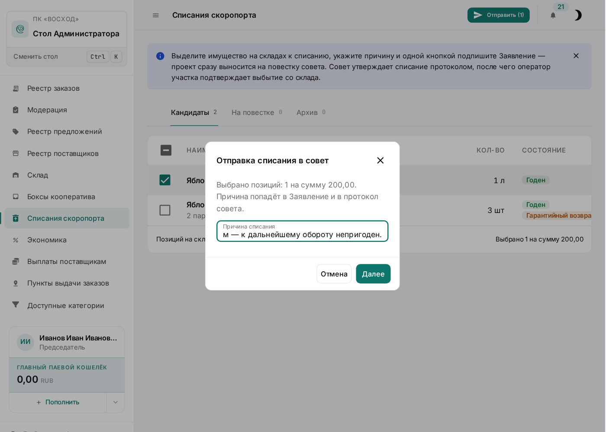This screenshot has height=432, width=606.
Task: Click the 'Отмена' button
Action: [x=334, y=274]
